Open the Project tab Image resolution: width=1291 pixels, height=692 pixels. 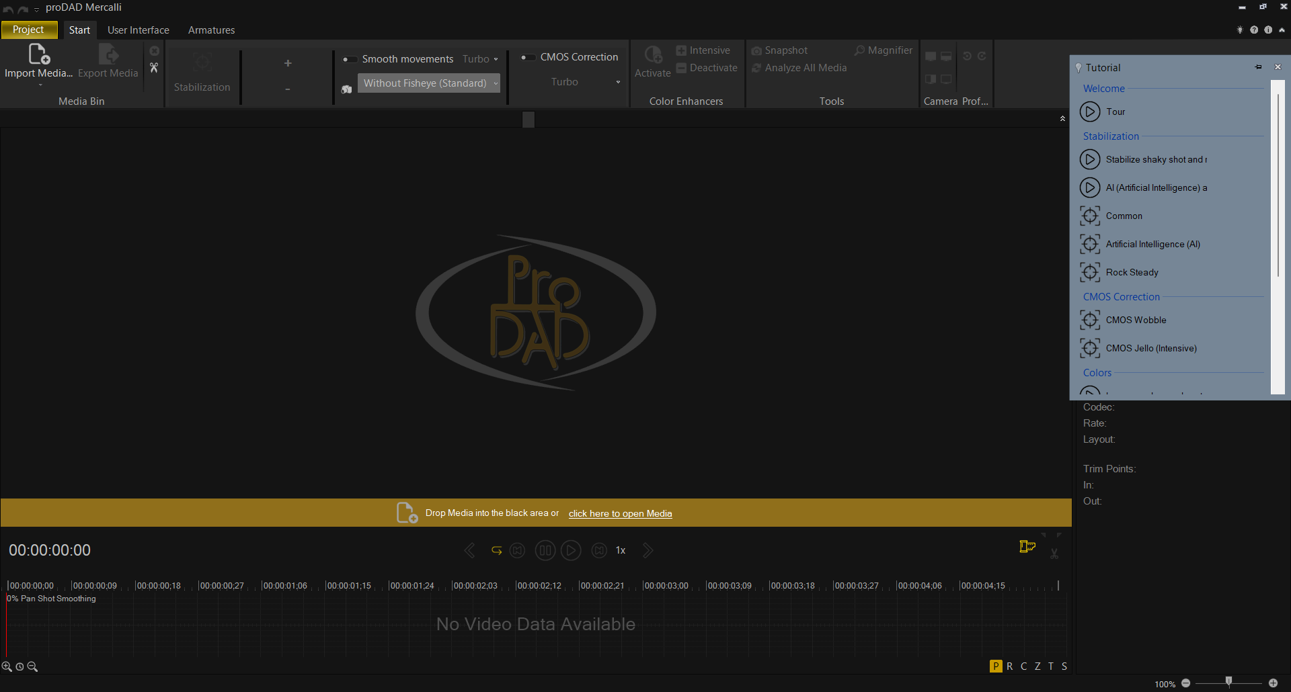[x=28, y=30]
